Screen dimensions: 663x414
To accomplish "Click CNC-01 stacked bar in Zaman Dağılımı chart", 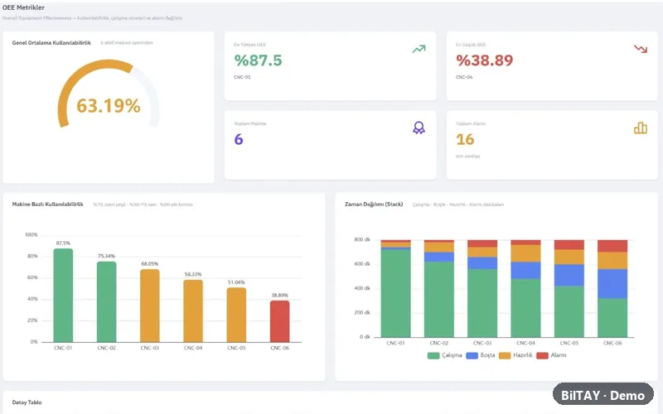I will [395, 288].
